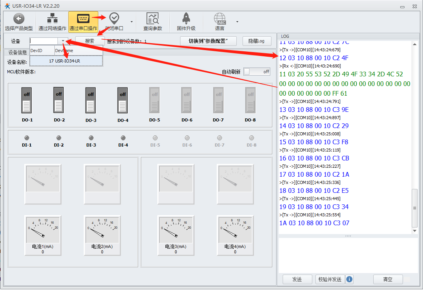Click the DevID column header
Screen dimensions: 423x290
coord(42,51)
